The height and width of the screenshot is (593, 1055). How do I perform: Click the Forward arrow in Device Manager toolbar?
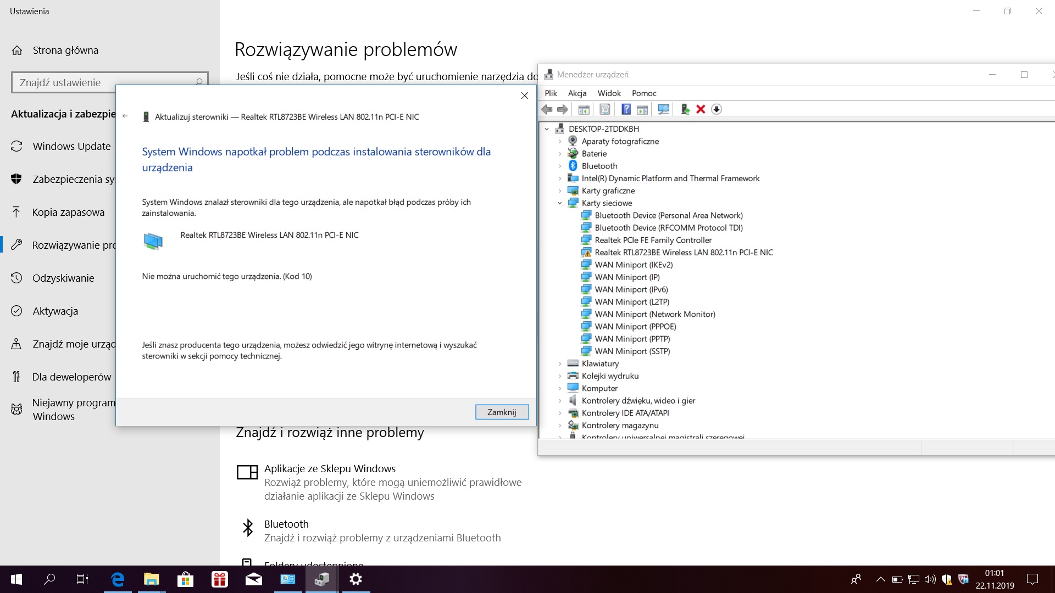[x=562, y=109]
